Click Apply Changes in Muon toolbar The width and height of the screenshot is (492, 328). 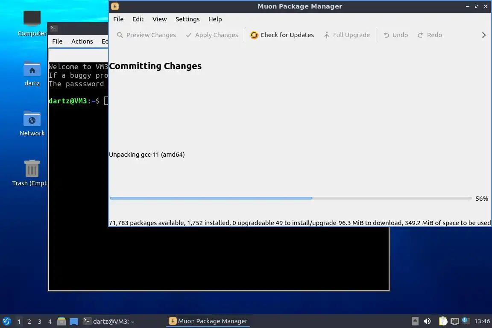click(x=212, y=35)
